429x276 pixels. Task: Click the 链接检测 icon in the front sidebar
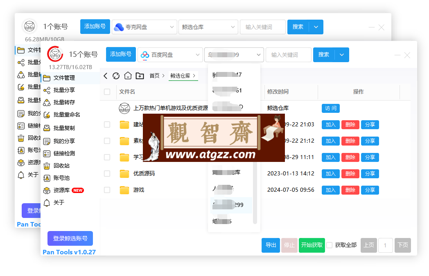coord(47,154)
